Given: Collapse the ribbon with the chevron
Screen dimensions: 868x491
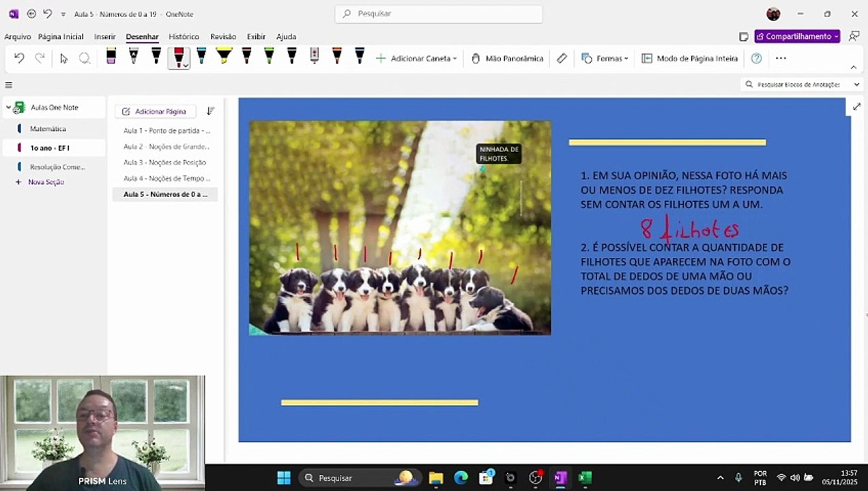Looking at the screenshot, I should coord(854,68).
